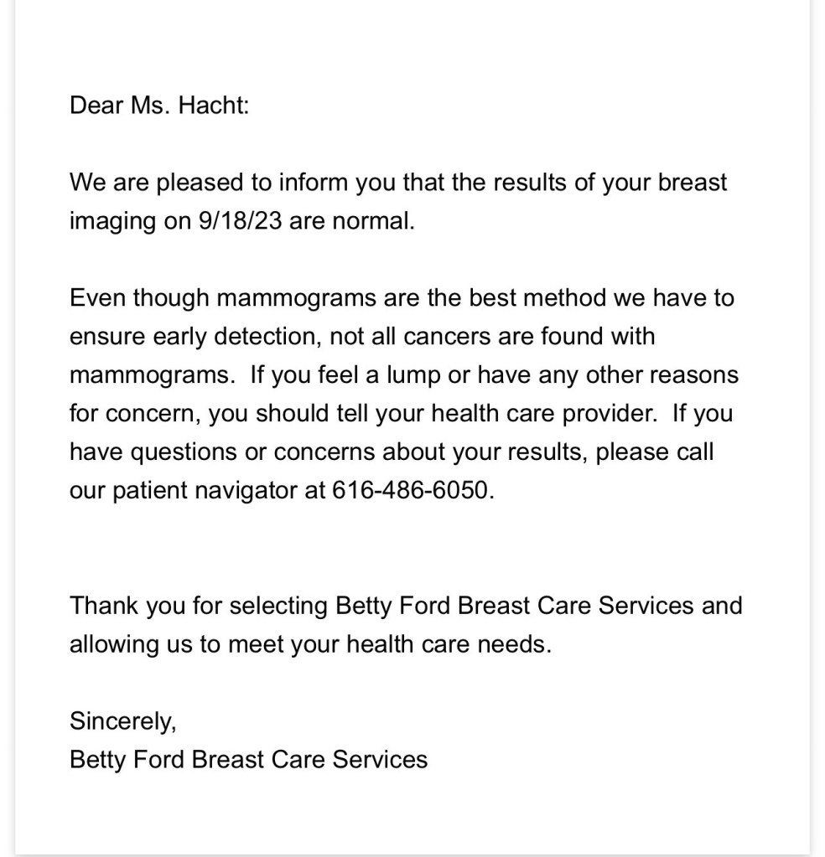This screenshot has width=825, height=857.
Task: Click the word 'Sincerely,'
Action: click(122, 720)
